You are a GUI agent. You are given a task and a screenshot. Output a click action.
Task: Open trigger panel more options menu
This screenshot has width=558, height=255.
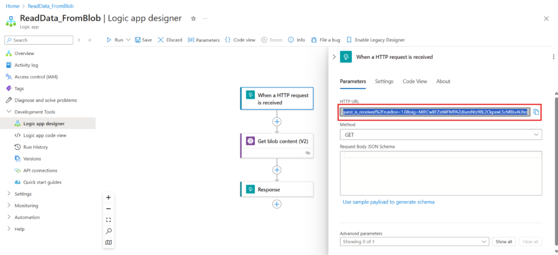tap(553, 57)
